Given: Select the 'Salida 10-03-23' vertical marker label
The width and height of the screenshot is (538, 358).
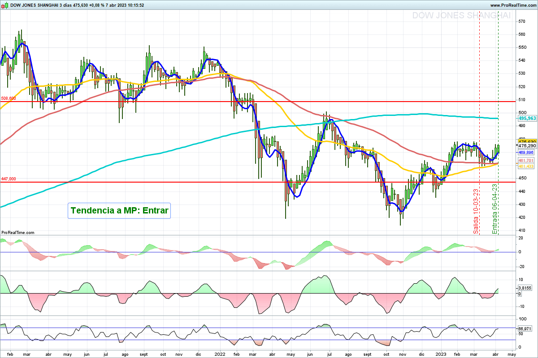Looking at the screenshot, I should [x=476, y=211].
